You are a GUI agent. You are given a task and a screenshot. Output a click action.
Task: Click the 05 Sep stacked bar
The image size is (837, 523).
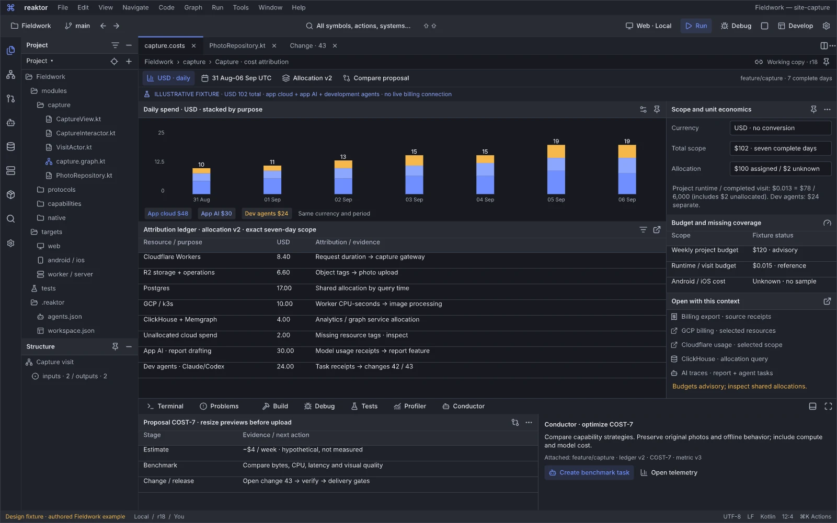tap(556, 170)
